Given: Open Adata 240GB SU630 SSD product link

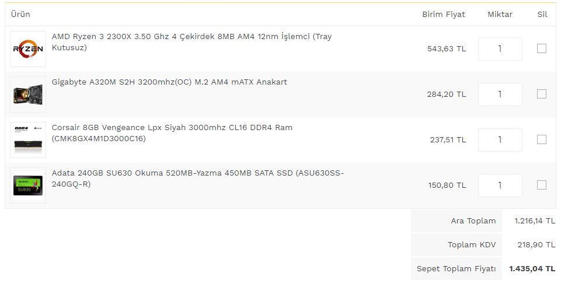Looking at the screenshot, I should coord(197,173).
